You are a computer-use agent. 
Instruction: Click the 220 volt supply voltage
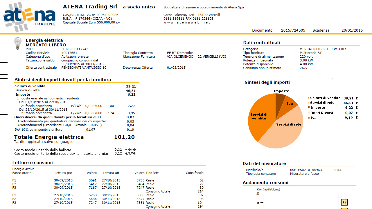pyautogui.click(x=306, y=57)
